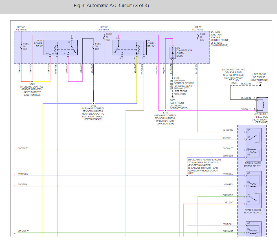The width and height of the screenshot is (277, 241).
Task: Click the vertical "WHT/BRN" wire label
Action: click(142, 69)
